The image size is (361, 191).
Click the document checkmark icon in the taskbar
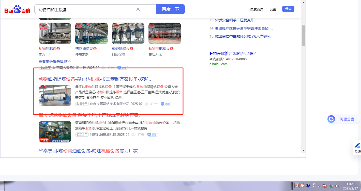[297, 186]
